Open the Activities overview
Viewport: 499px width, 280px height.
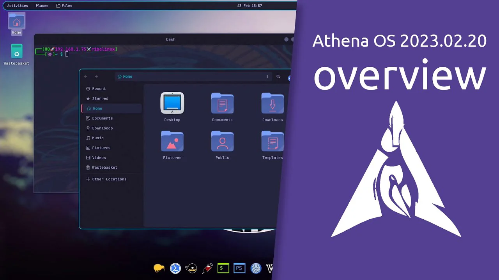pyautogui.click(x=18, y=6)
